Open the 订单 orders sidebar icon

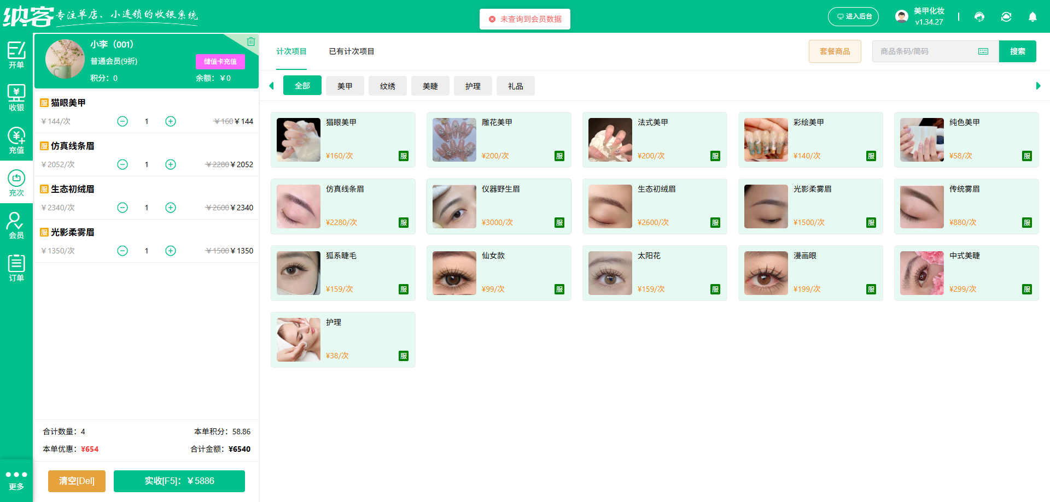click(x=16, y=267)
